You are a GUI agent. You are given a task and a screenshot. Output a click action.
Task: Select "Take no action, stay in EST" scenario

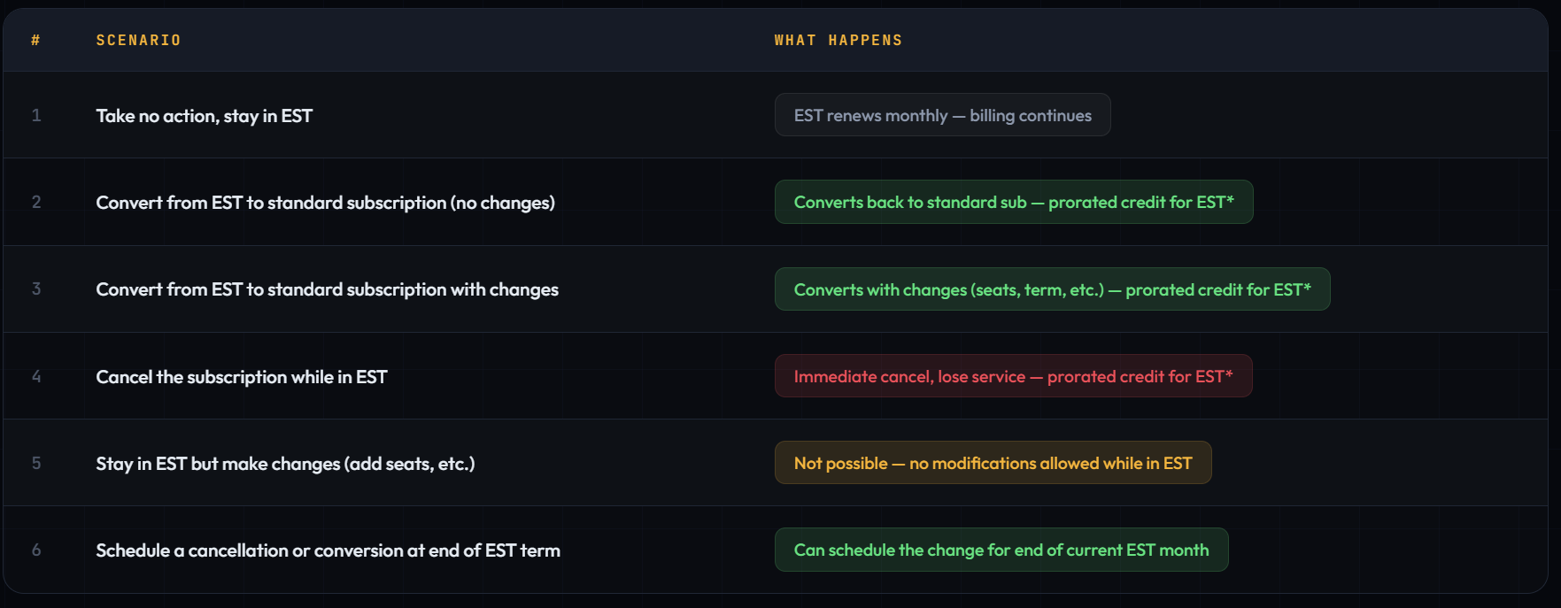[204, 116]
